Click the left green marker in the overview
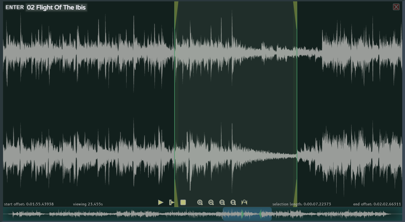Viewport: 405px width, 222px height. coord(242,214)
